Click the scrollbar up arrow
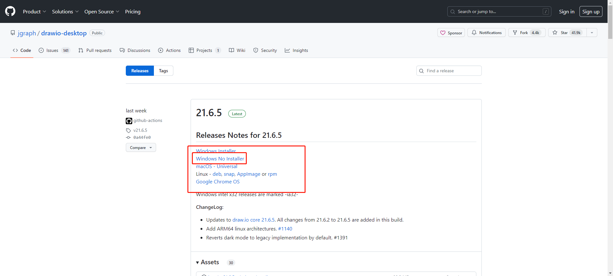Screen dimensions: 613x276 pos(610,2)
